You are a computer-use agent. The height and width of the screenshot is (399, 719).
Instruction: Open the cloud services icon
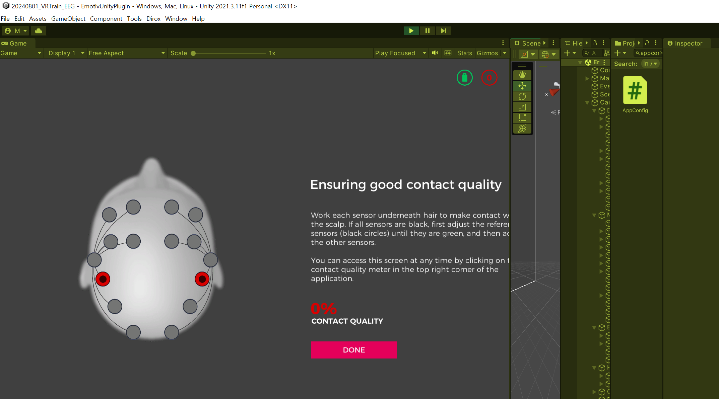click(x=39, y=31)
